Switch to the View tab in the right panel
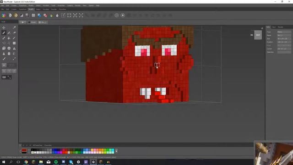This screenshot has width=293, height=165. [x=274, y=27]
